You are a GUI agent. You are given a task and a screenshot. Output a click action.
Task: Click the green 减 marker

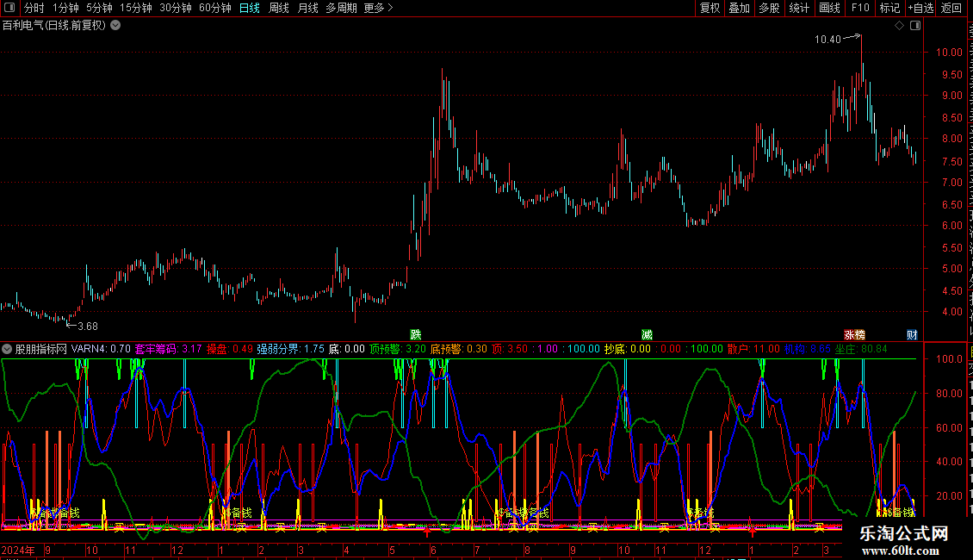(x=647, y=334)
